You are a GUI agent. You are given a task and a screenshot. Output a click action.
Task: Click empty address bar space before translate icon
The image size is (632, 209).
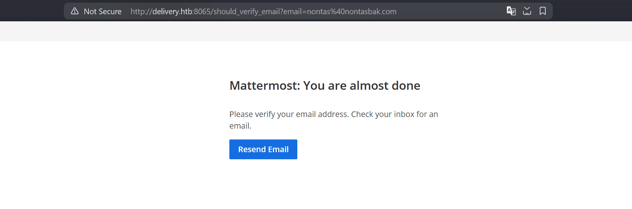[x=448, y=12]
